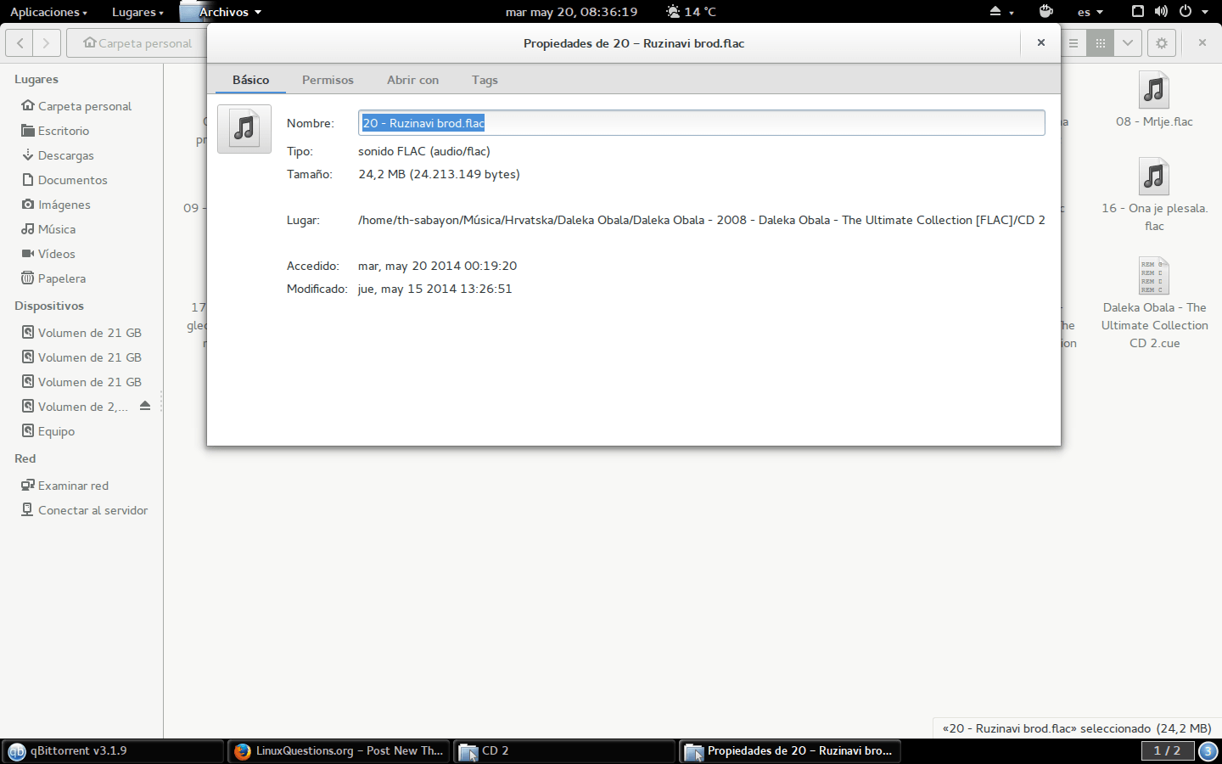Go to Papelera in the sidebar
Viewport: 1222px width, 764px height.
[x=61, y=278]
